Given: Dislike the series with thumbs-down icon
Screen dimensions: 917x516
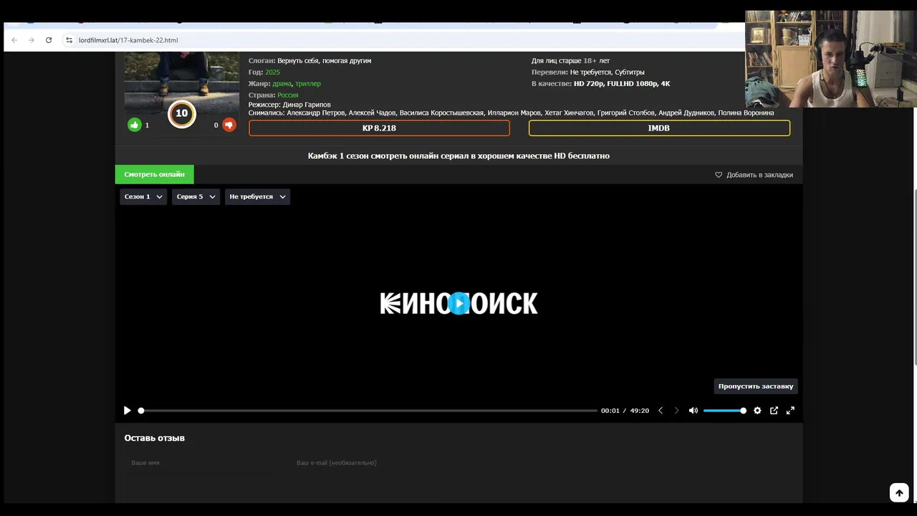Looking at the screenshot, I should [229, 125].
